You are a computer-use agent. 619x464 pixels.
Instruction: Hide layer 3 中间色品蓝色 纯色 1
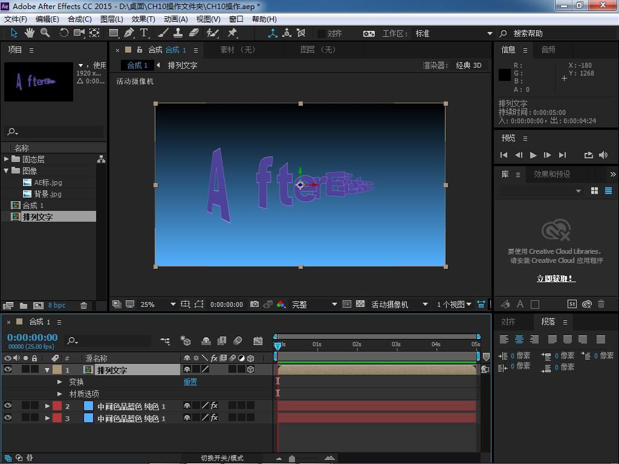pyautogui.click(x=7, y=417)
